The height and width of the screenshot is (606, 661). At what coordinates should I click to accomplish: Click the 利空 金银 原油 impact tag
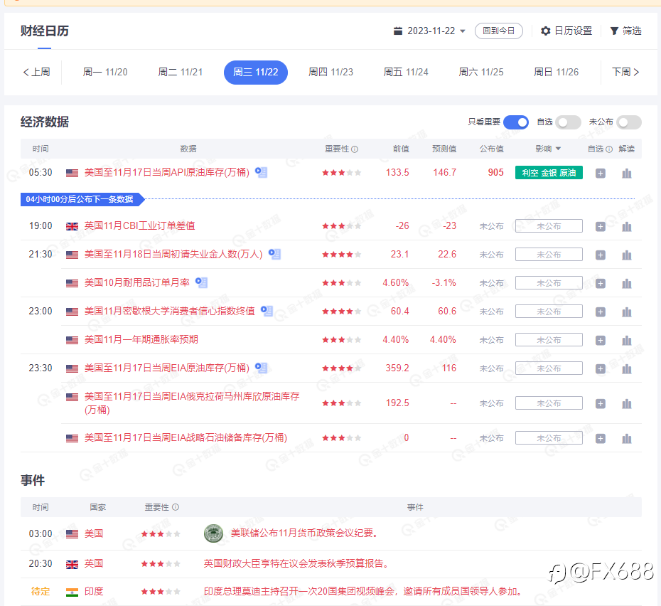549,173
